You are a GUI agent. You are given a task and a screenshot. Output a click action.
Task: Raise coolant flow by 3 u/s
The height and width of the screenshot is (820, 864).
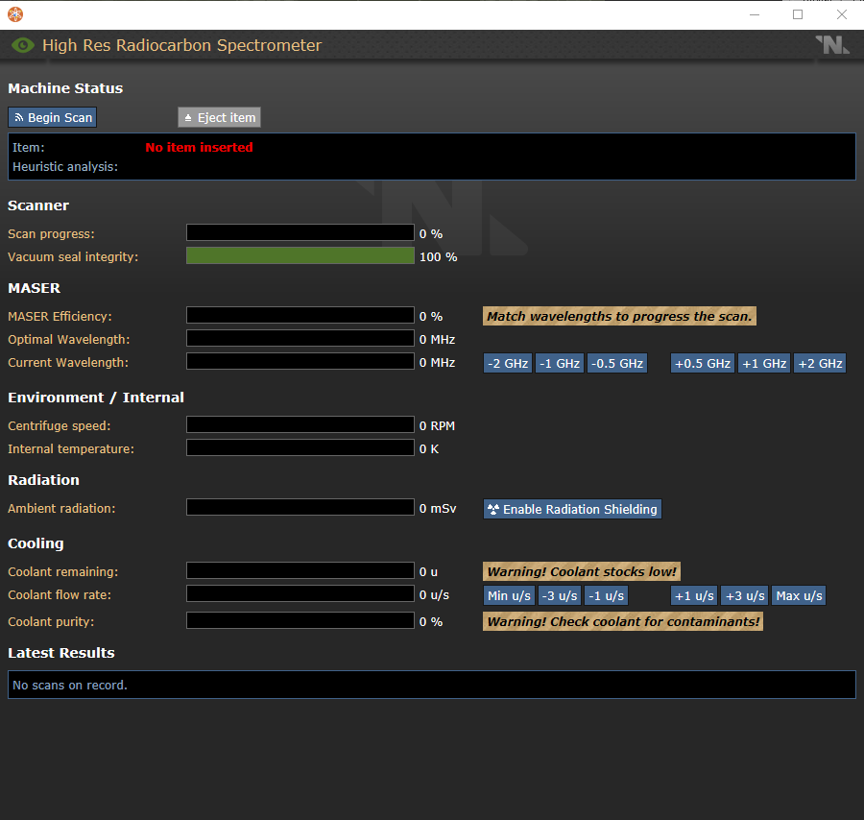pyautogui.click(x=745, y=595)
